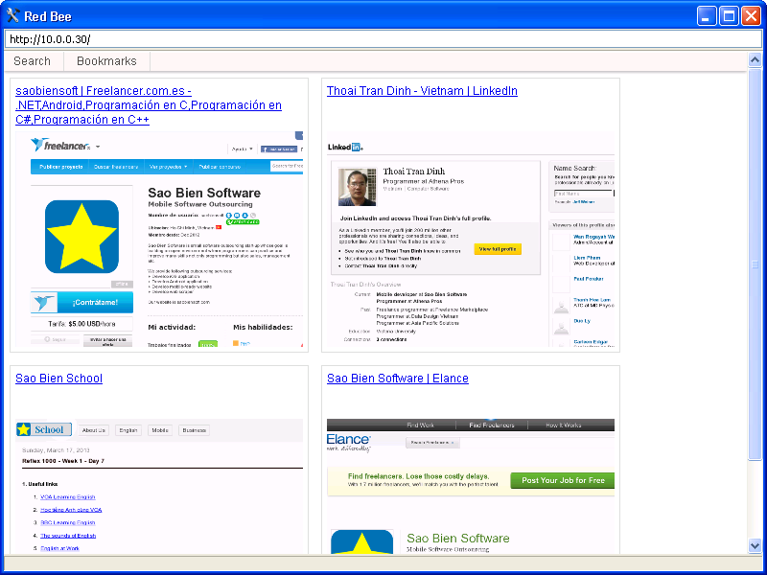Click the About Us button in School thumbnail

point(93,430)
